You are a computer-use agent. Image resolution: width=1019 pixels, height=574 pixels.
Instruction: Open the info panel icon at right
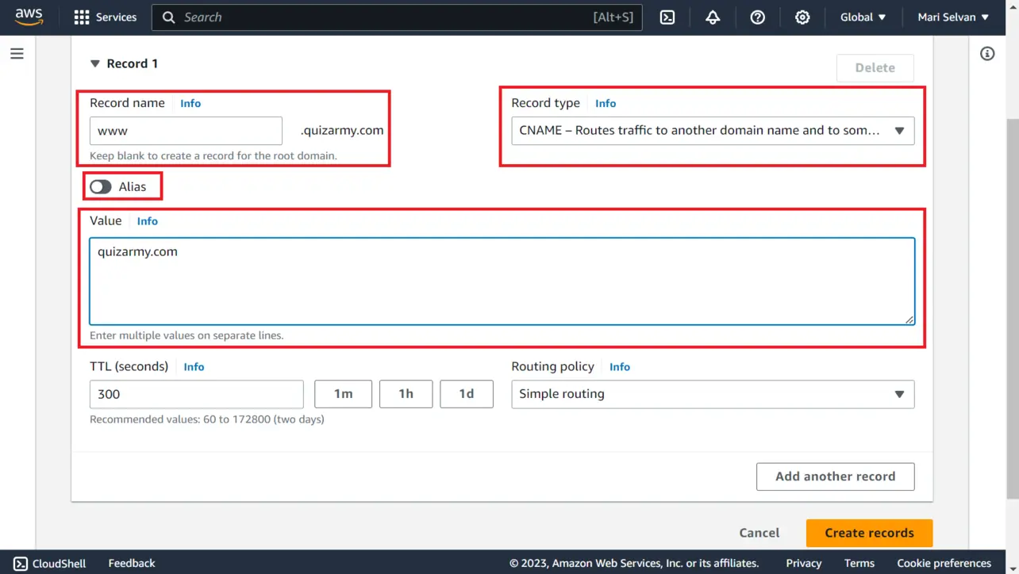[x=987, y=54]
